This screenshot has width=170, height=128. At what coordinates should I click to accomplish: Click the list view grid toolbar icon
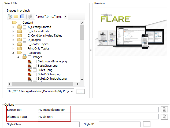pos(22,16)
